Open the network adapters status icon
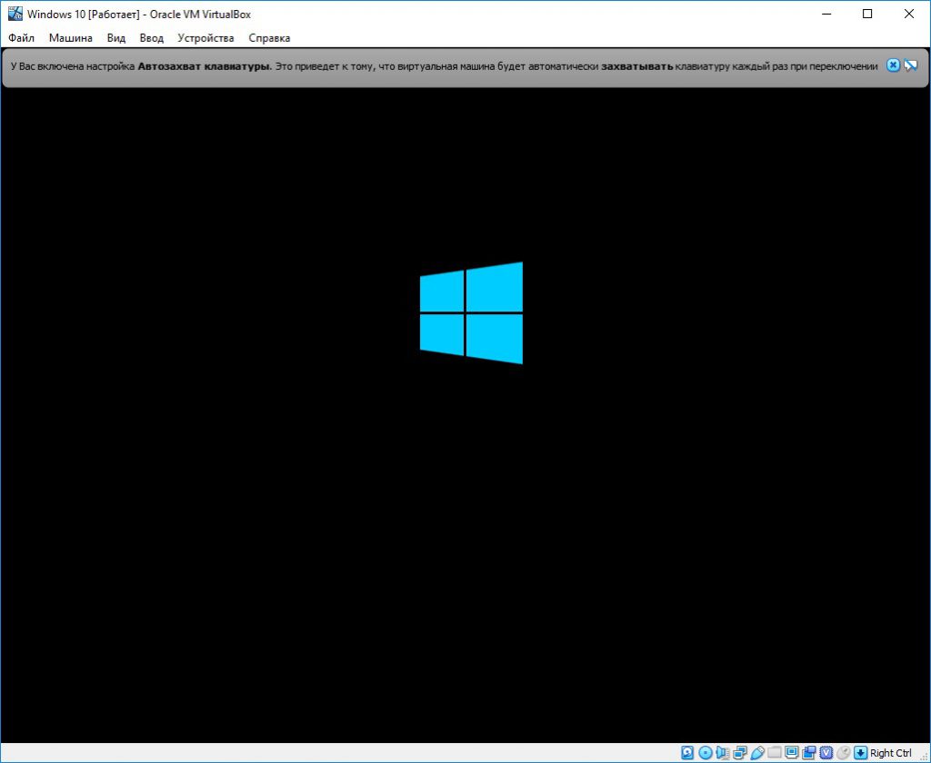Viewport: 931px width, 763px height. tap(740, 753)
